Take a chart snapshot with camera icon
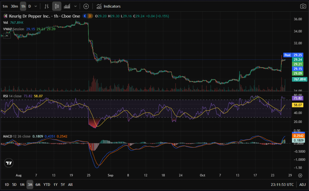This screenshot has width=309, height=191. coord(303,6)
